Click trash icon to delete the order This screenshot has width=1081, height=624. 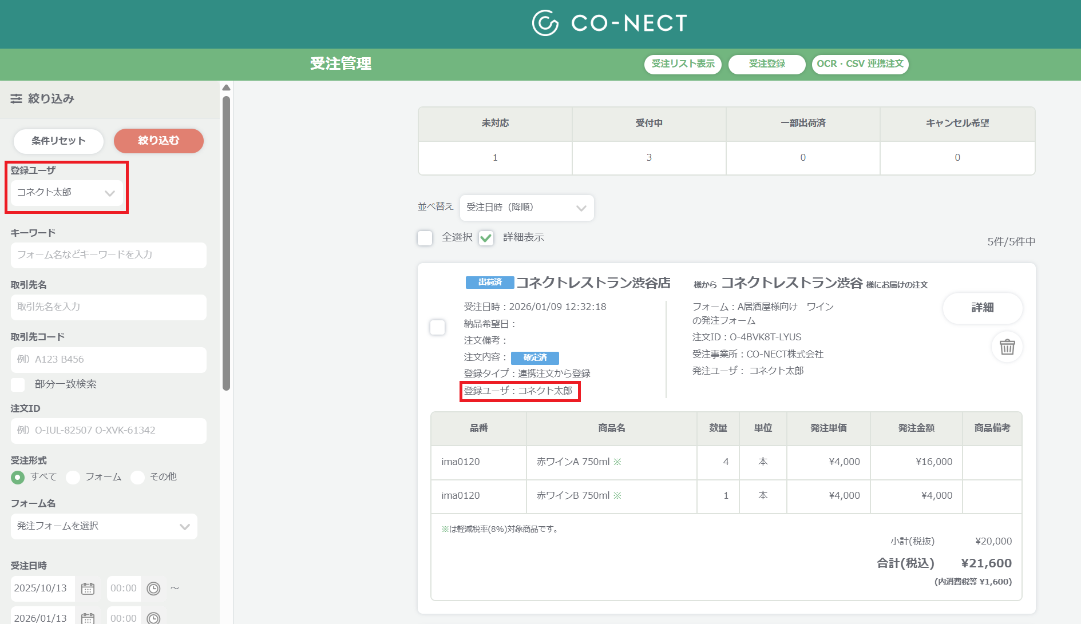coord(1007,347)
